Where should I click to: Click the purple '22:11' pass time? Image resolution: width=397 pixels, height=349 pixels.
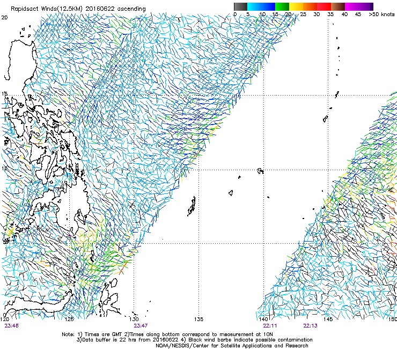tap(270, 326)
